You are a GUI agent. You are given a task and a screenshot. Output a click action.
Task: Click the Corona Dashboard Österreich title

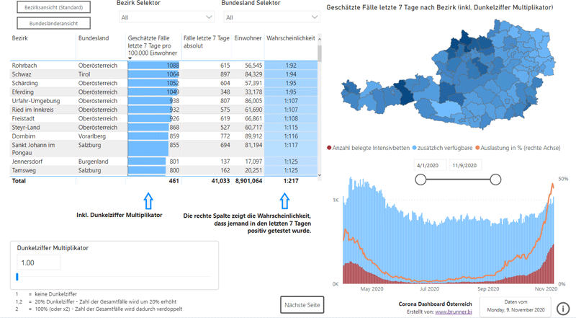435,304
